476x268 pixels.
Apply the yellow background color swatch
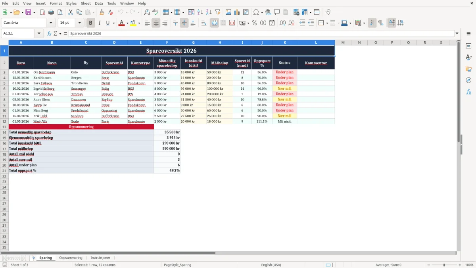coord(133,23)
